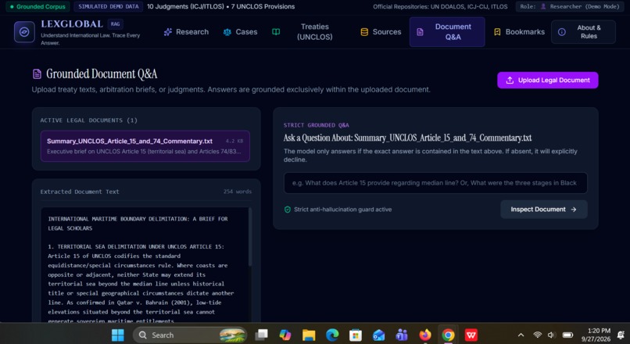Open Microsoft Edge from the taskbar
This screenshot has height=344, width=630.
[x=332, y=335]
